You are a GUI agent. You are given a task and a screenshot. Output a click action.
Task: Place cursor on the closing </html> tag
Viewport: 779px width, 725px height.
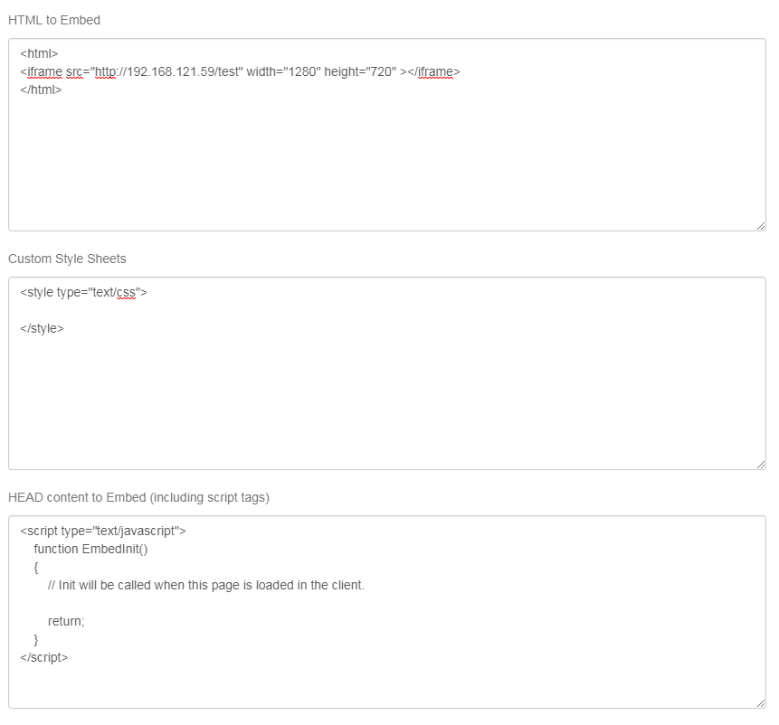click(41, 89)
